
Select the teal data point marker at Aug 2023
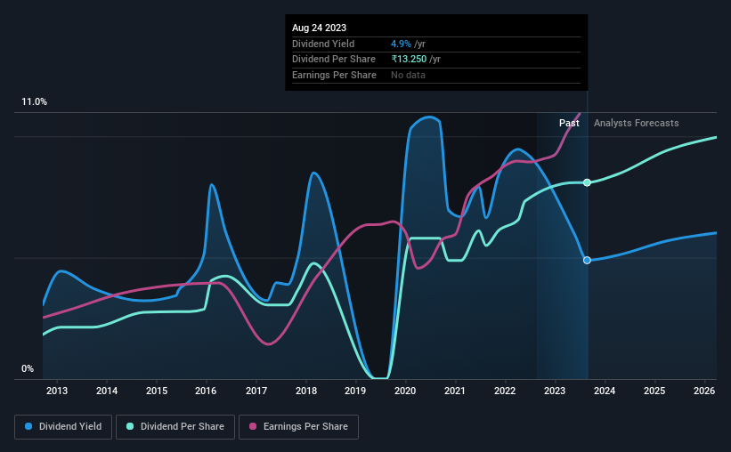point(587,182)
